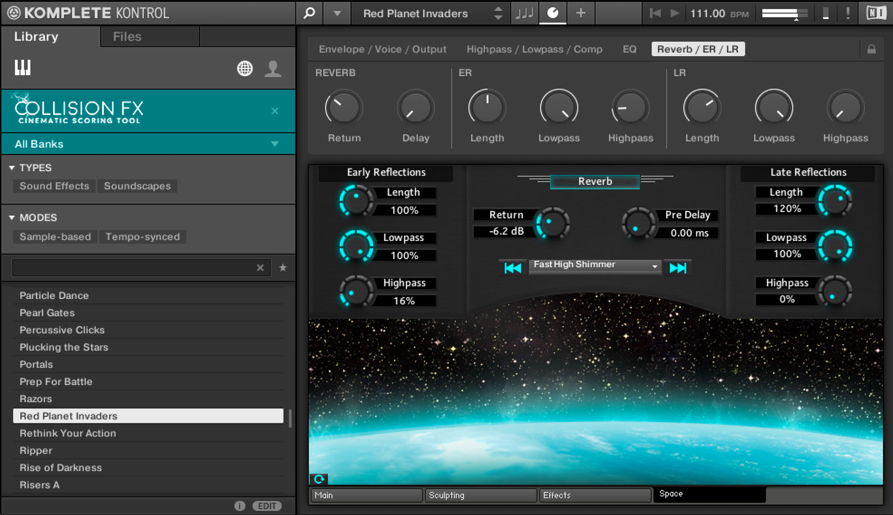Click the plus add icon in header
The width and height of the screenshot is (893, 515).
[x=581, y=13]
